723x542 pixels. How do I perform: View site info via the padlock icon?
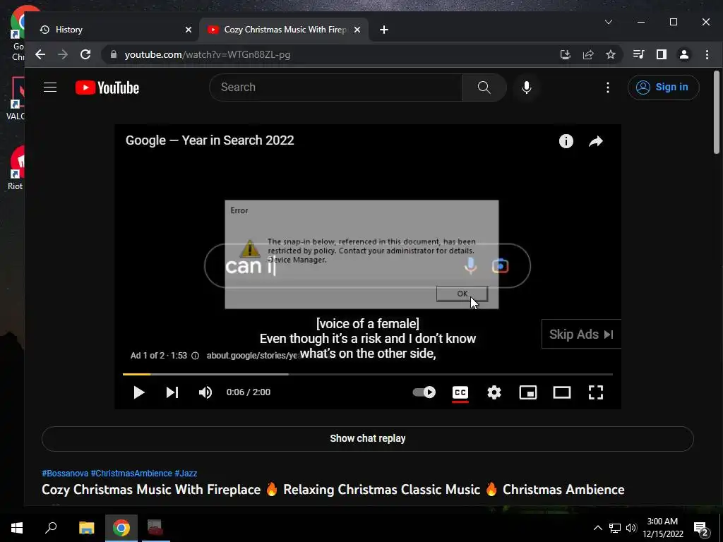pyautogui.click(x=114, y=54)
